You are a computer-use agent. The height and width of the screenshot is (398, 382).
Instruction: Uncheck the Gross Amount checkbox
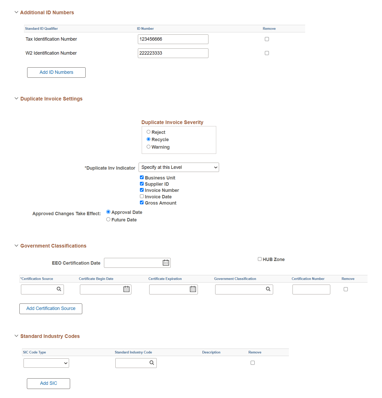[x=142, y=202]
